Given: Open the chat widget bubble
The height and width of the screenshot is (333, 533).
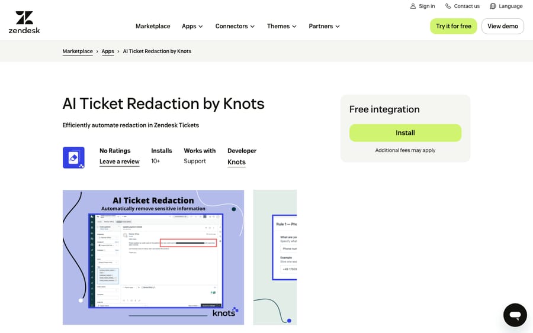Looking at the screenshot, I should [x=515, y=315].
